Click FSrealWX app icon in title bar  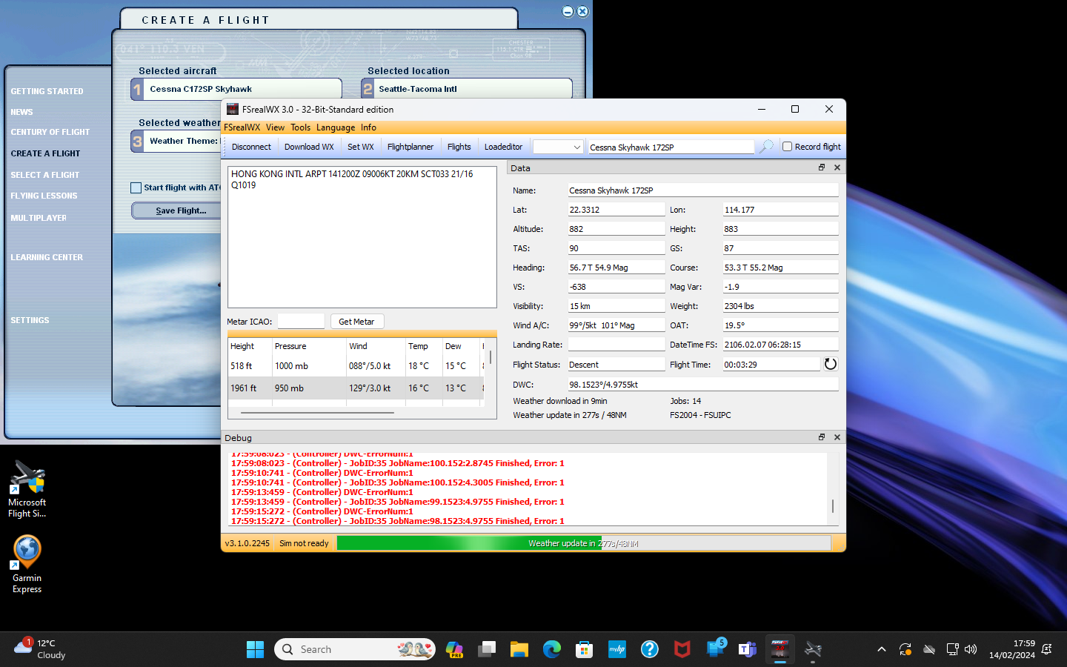click(233, 109)
